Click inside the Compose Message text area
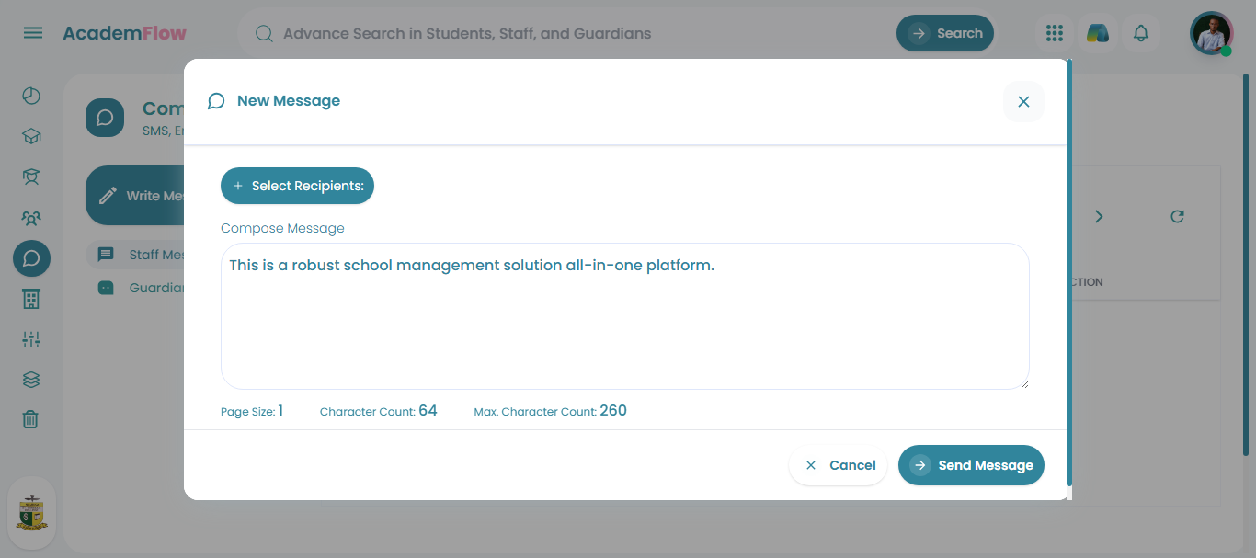 point(625,316)
